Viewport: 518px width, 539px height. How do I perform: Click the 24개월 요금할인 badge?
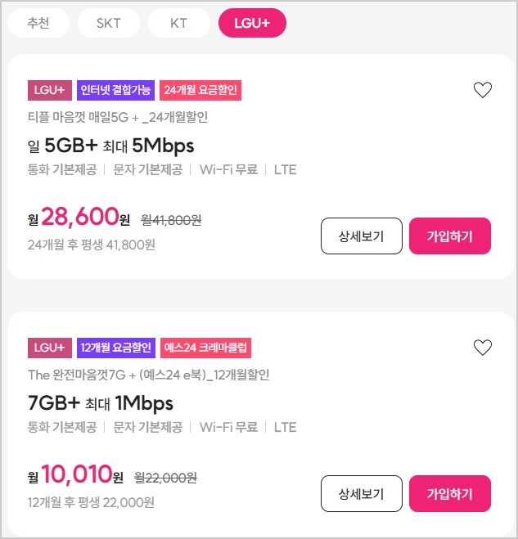coord(200,90)
